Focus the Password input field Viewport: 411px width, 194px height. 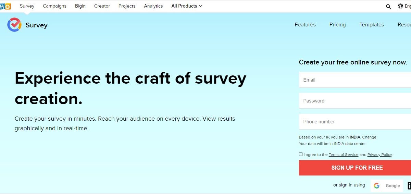tap(355, 101)
